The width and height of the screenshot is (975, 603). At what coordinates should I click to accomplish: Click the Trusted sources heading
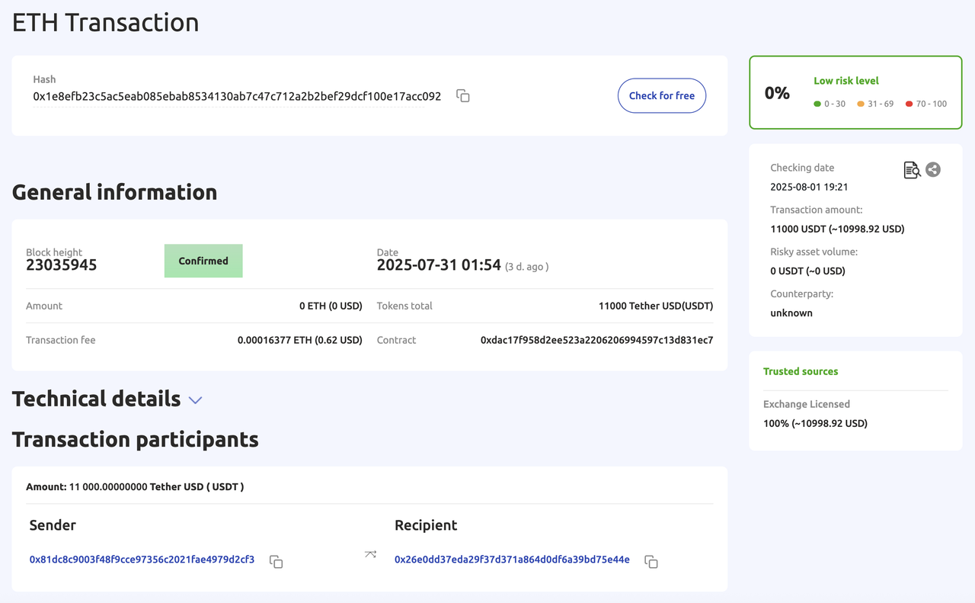pyautogui.click(x=801, y=371)
